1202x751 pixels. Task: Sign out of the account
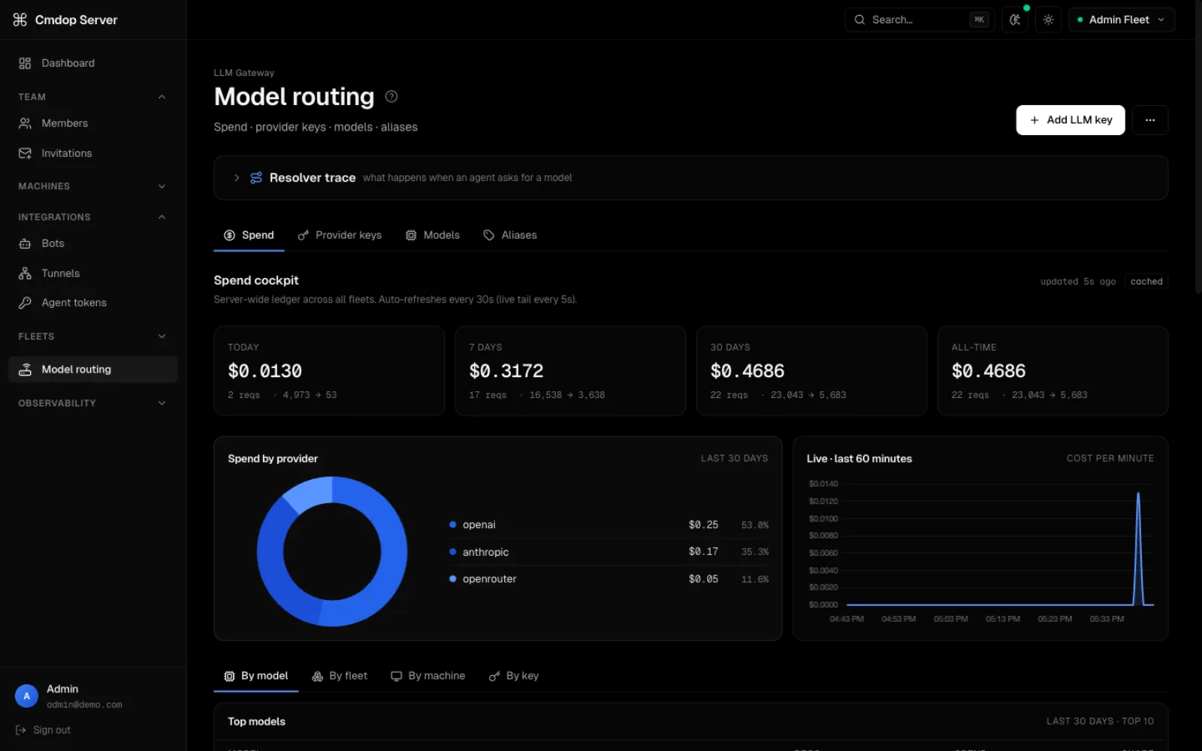click(x=43, y=730)
